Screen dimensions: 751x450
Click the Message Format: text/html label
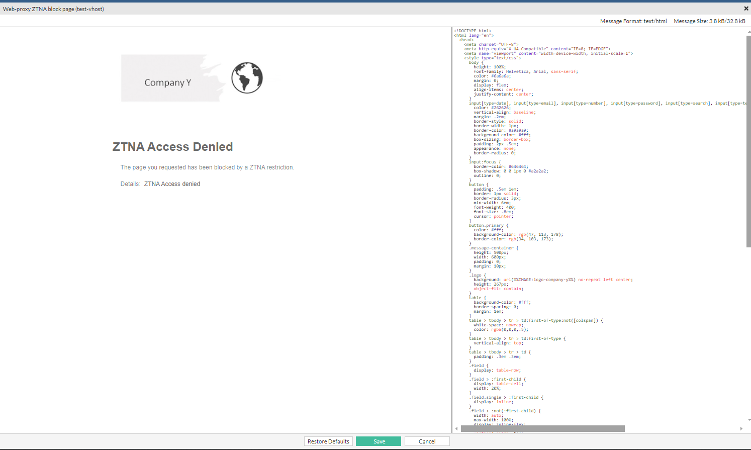pyautogui.click(x=633, y=21)
